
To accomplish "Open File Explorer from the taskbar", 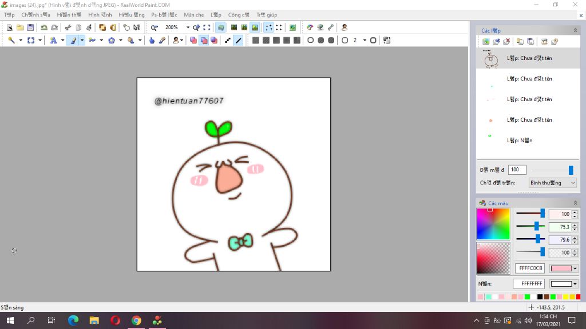I will pos(94,320).
